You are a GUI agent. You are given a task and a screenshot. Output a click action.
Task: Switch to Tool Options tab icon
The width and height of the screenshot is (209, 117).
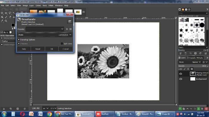pyautogui.click(x=1, y=32)
